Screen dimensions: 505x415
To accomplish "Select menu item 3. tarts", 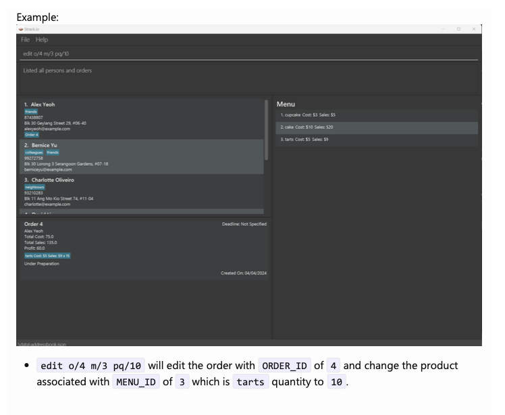I will click(377, 140).
